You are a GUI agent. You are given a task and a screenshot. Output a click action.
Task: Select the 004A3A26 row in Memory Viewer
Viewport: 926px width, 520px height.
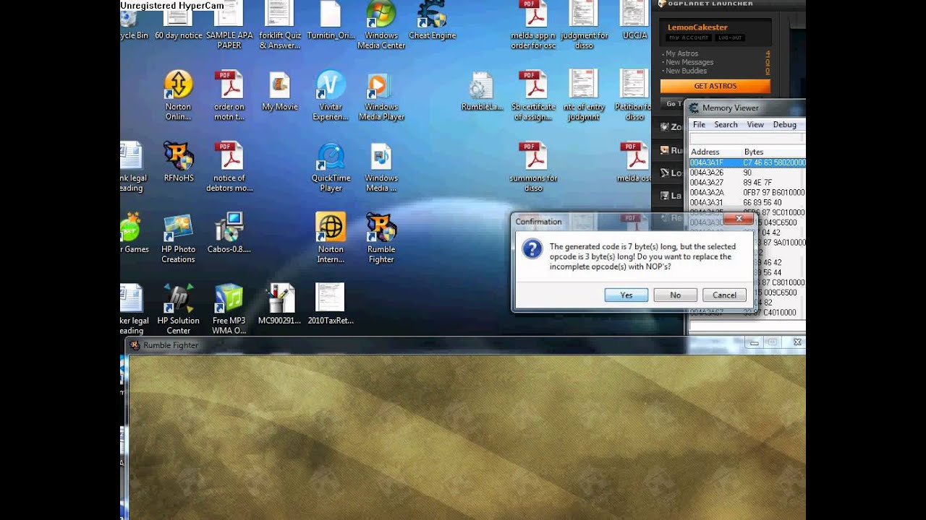click(x=747, y=173)
